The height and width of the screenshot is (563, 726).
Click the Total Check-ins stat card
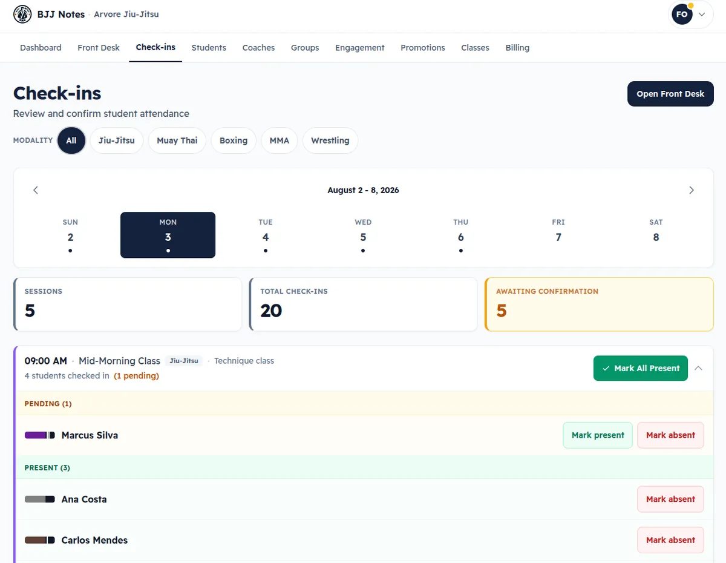pyautogui.click(x=363, y=305)
